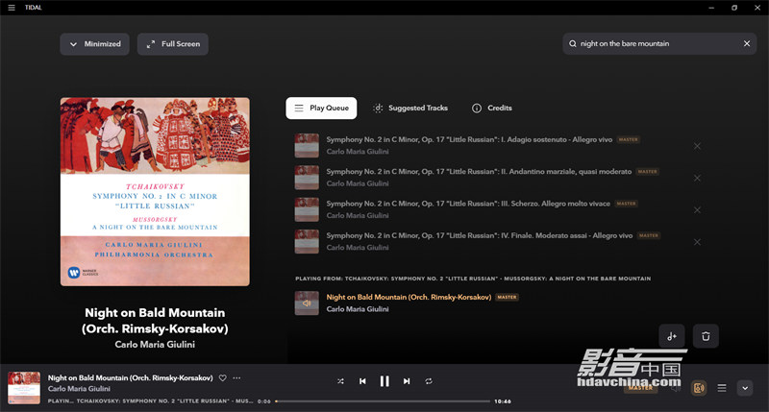This screenshot has width=769, height=412.
Task: Seek within the track progress bar
Action: pos(383,401)
